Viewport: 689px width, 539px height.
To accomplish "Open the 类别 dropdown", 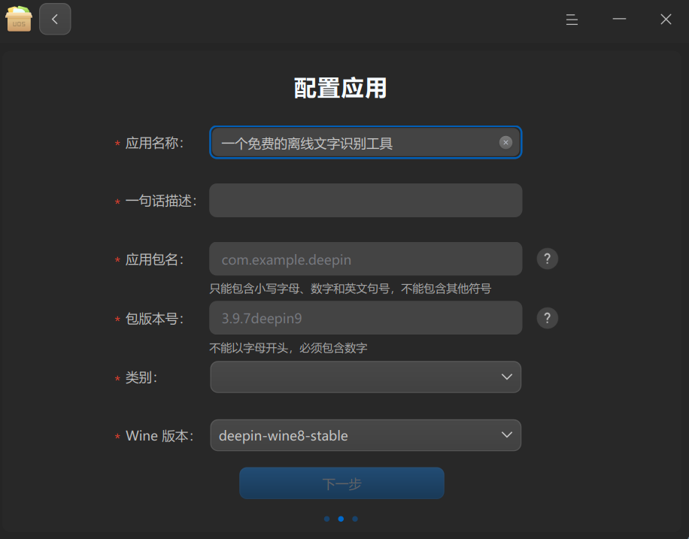I will click(x=366, y=377).
